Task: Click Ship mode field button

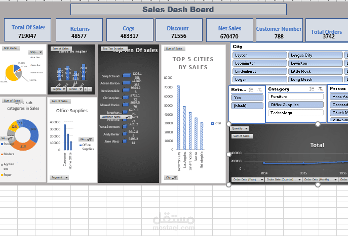Action: (x=11, y=48)
